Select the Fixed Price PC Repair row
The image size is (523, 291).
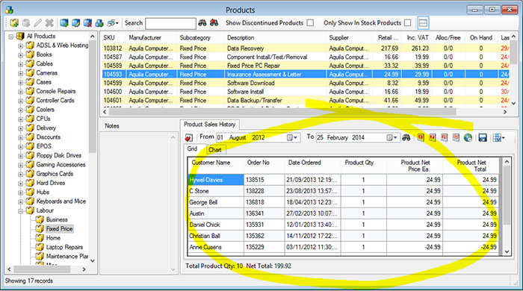pos(305,66)
